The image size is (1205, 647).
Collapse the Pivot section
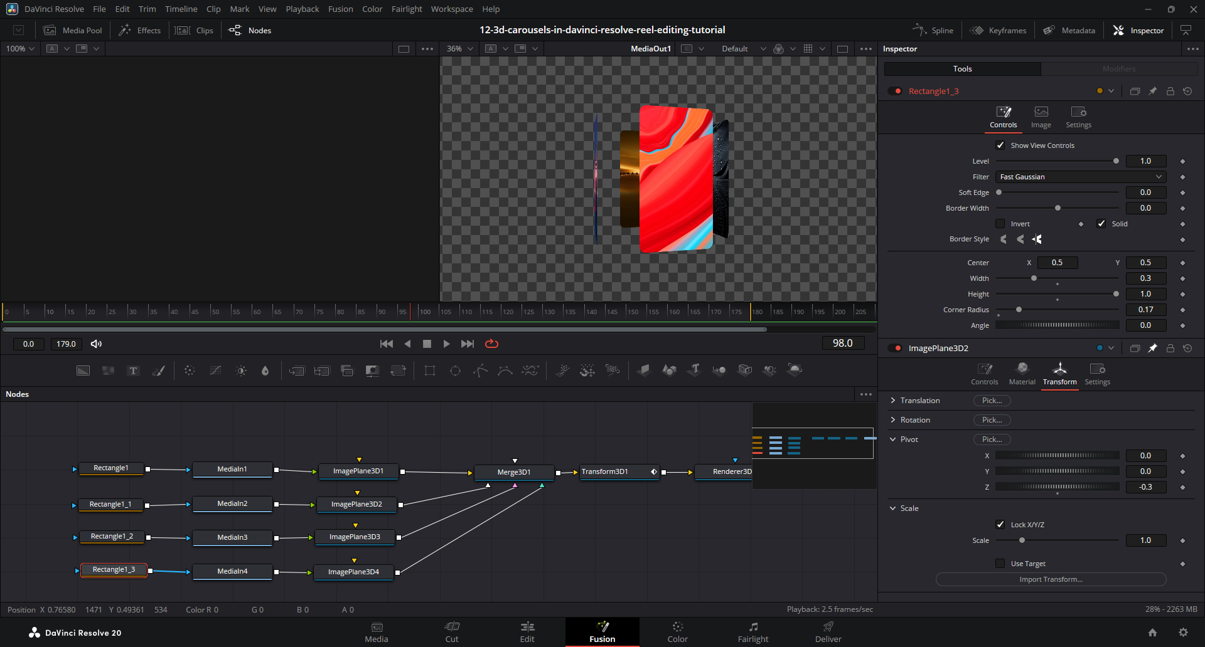893,439
